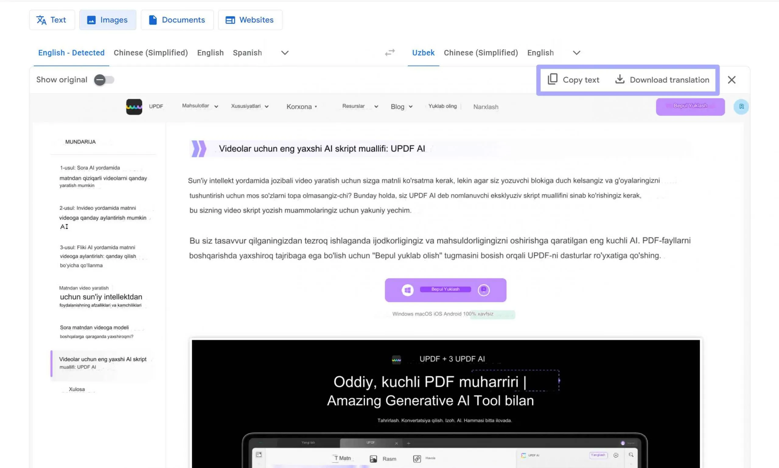
Task: Click the UPDF wave logo
Action: coord(134,107)
